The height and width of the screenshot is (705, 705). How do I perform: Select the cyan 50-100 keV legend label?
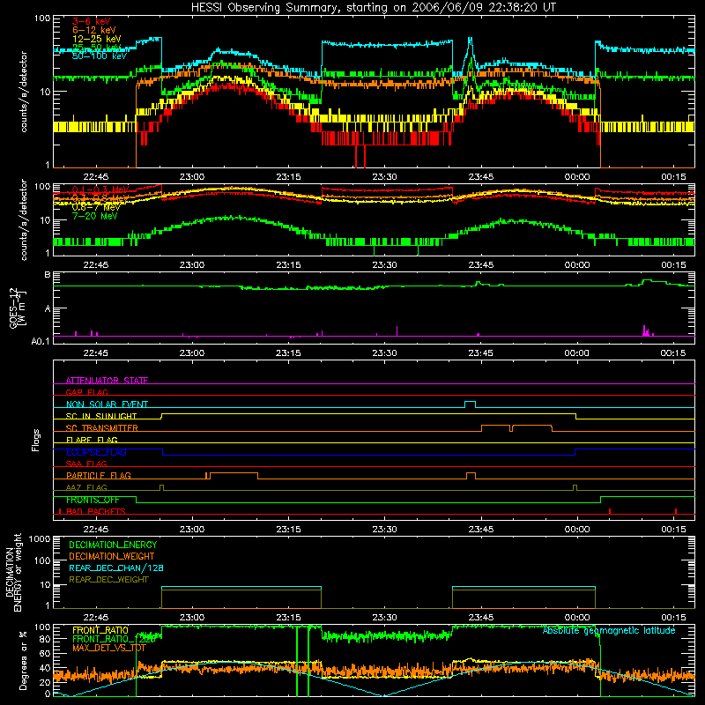100,56
